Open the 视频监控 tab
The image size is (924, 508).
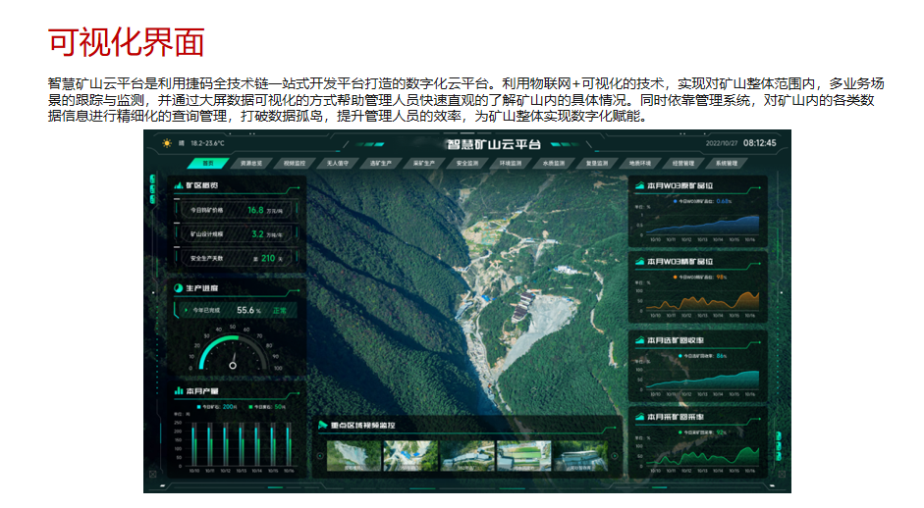point(294,163)
